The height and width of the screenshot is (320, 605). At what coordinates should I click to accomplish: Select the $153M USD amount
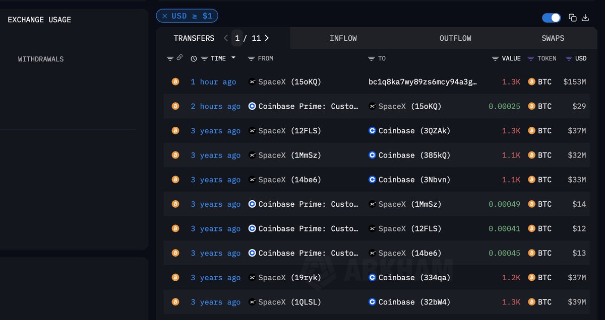click(x=575, y=82)
